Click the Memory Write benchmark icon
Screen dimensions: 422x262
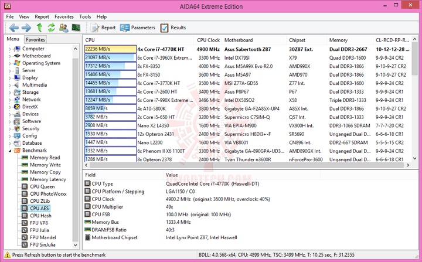pyautogui.click(x=25, y=165)
